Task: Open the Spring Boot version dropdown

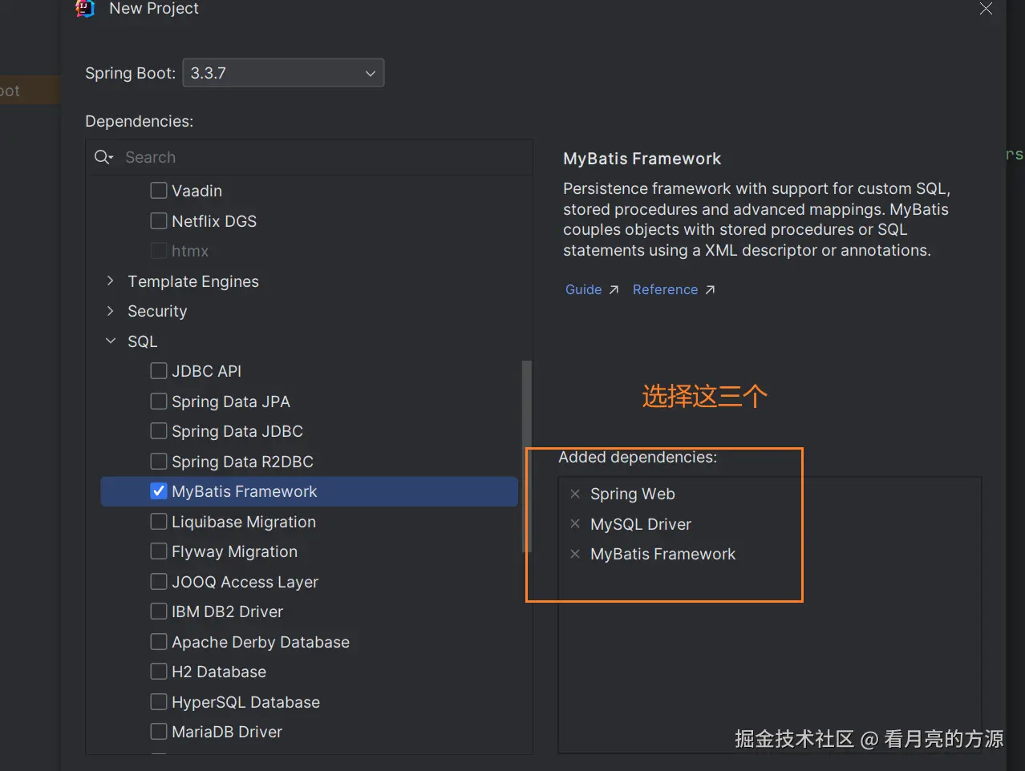Action: pos(283,73)
